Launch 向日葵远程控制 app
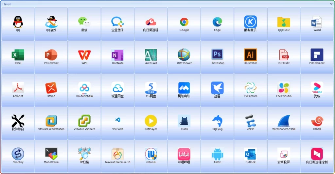This screenshot has width=335, height=174. pos(317,156)
